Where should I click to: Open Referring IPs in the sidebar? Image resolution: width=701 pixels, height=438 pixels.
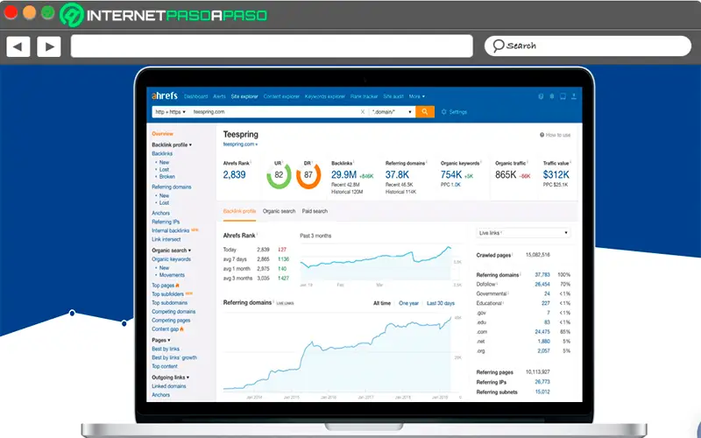(x=166, y=222)
